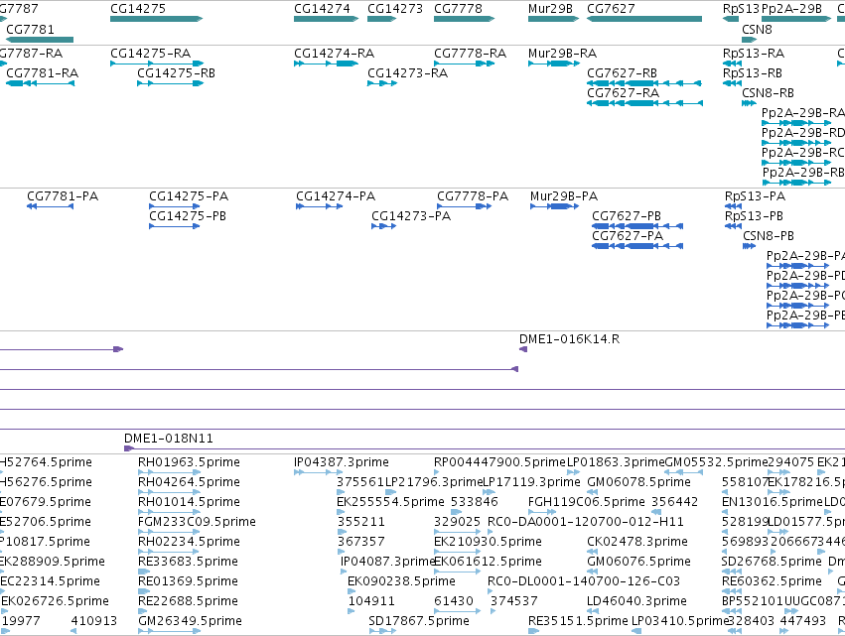The height and width of the screenshot is (636, 845).
Task: Open EST SD26768.5prime
Action: point(772,562)
